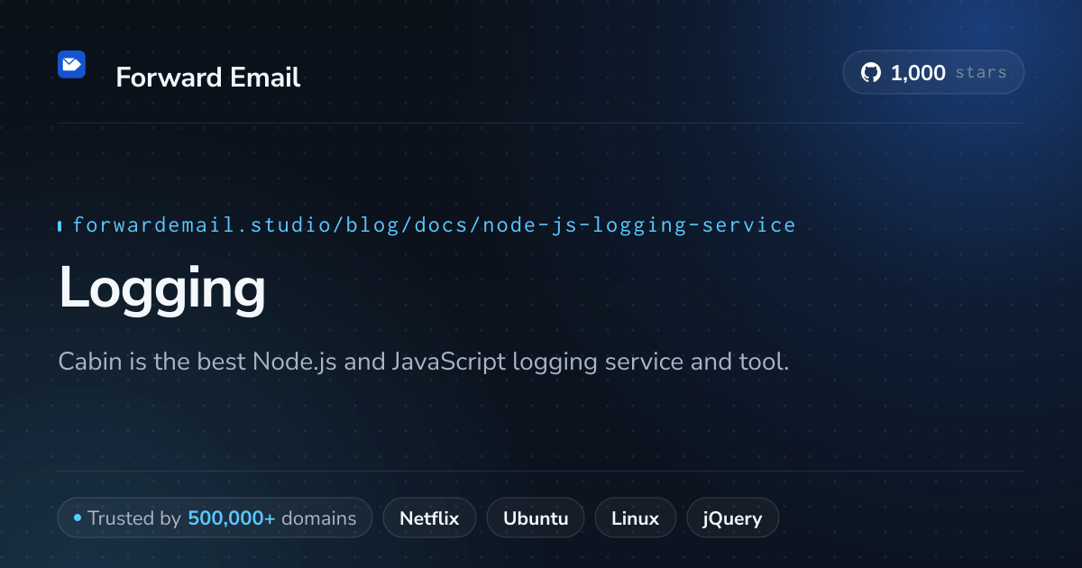
Task: Open the 1,000 stars GitHub badge
Action: [x=933, y=73]
